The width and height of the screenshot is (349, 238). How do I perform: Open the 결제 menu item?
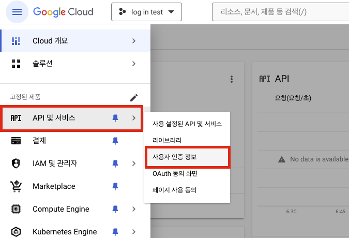click(x=71, y=141)
